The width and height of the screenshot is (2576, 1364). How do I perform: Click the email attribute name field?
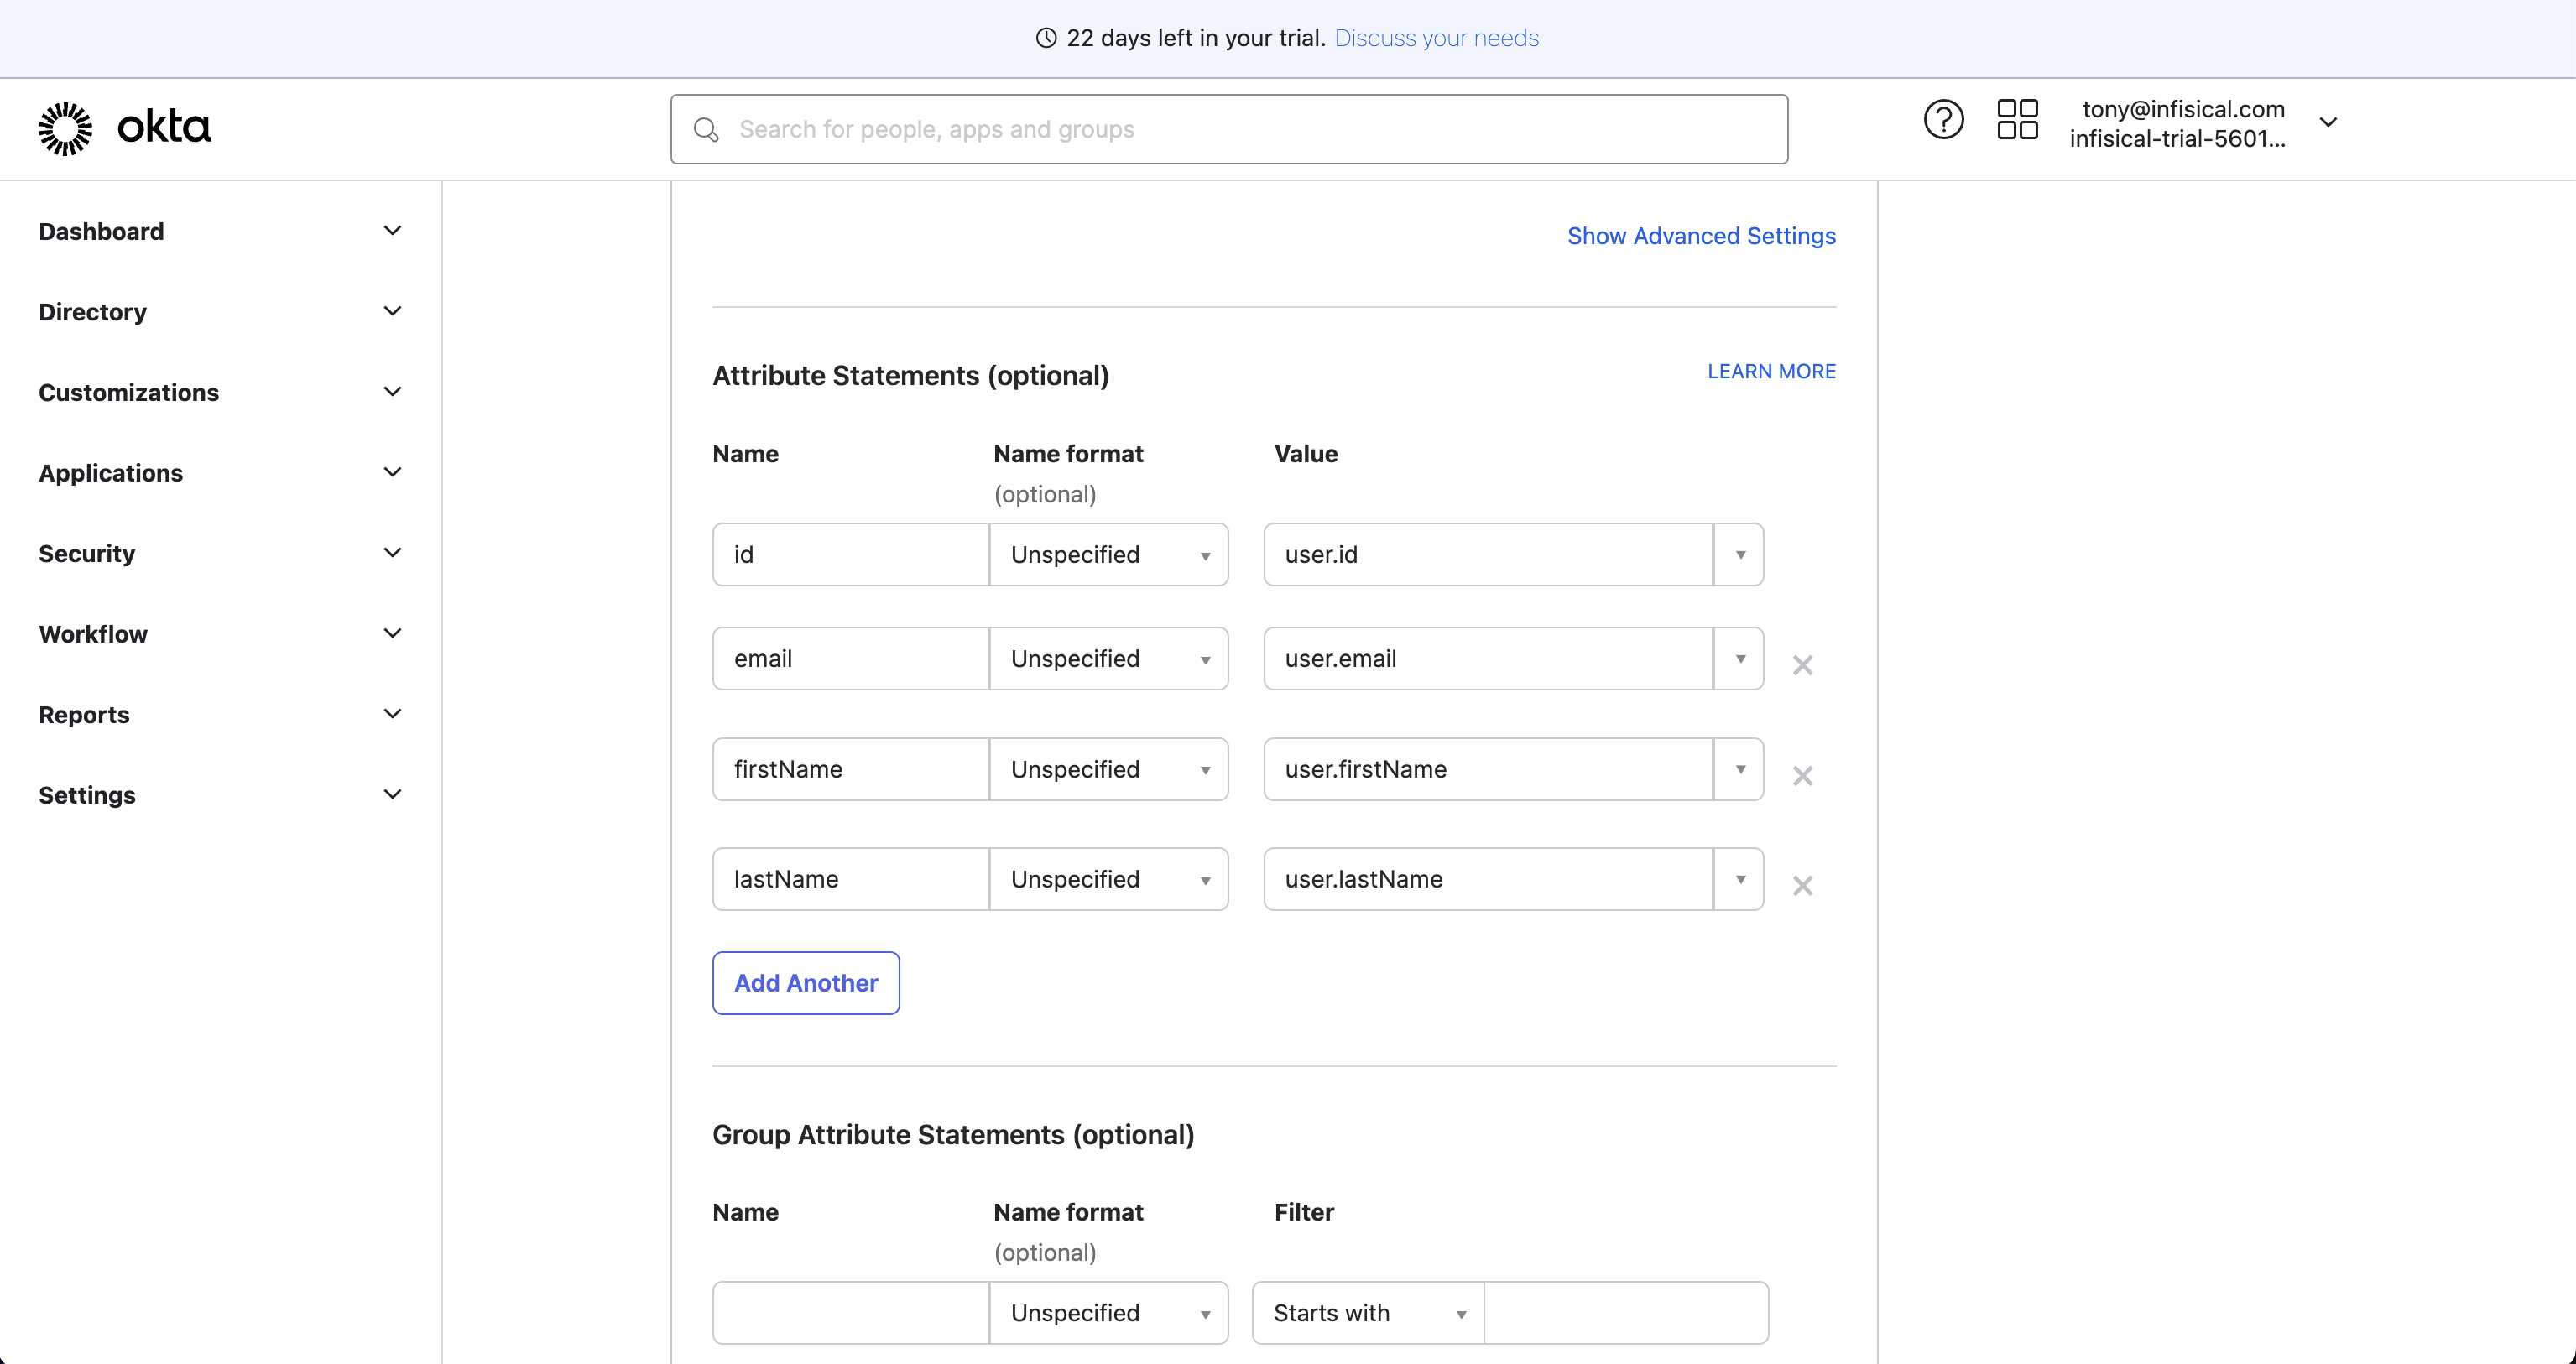(x=851, y=659)
